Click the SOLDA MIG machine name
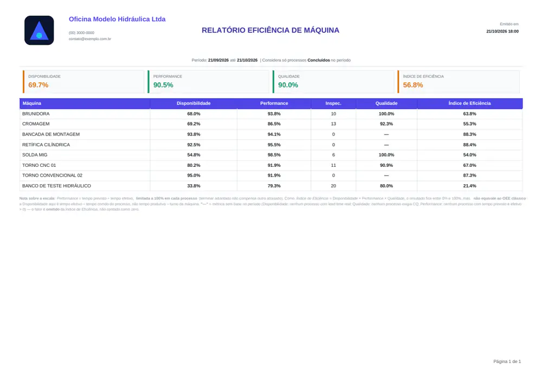Image resolution: width=542 pixels, height=383 pixels. tap(35, 155)
